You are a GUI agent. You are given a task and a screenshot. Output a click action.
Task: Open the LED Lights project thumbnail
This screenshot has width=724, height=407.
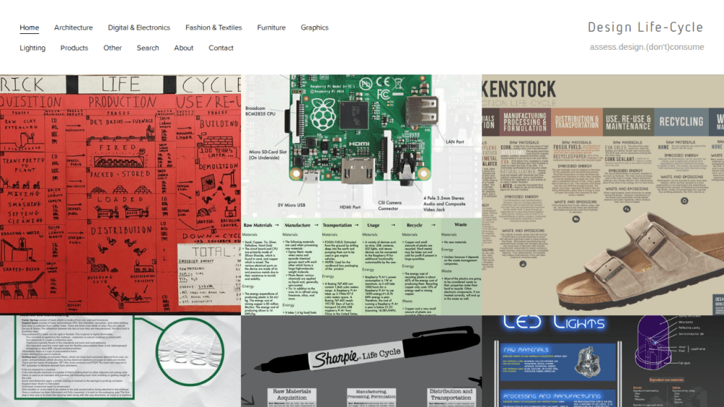click(603, 361)
